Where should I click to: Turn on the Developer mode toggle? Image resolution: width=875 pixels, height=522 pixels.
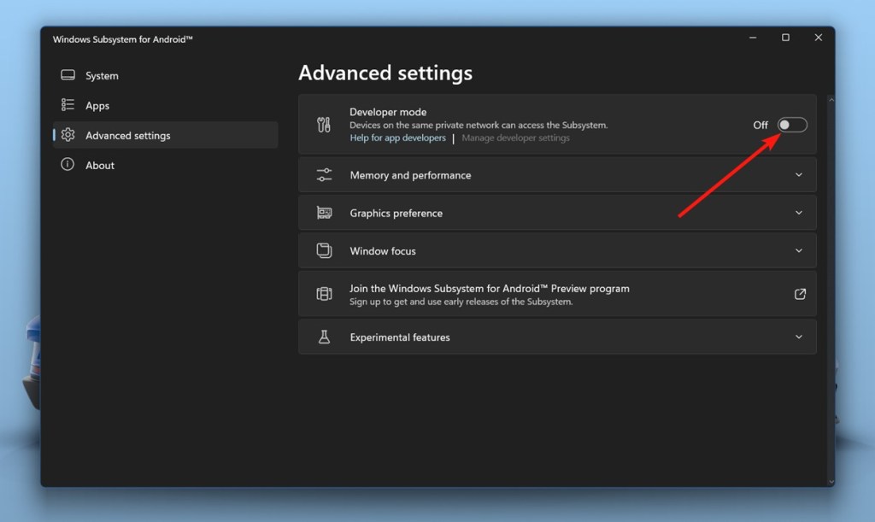792,125
